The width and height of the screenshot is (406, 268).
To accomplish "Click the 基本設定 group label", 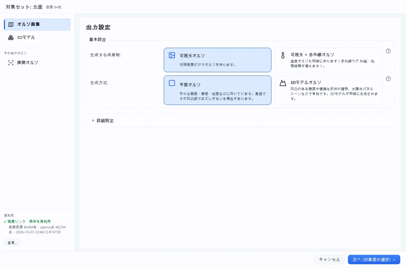I will pos(98,40).
